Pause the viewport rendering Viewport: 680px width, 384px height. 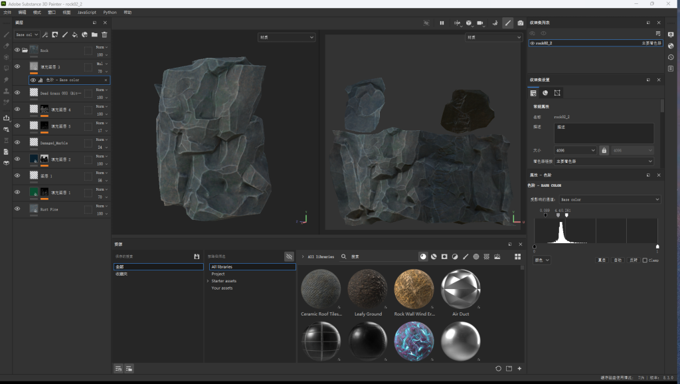point(442,23)
